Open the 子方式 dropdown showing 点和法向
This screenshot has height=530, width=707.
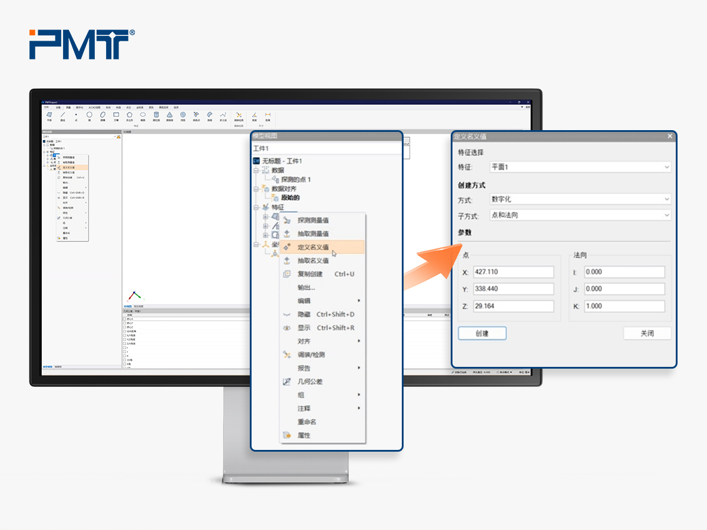tap(580, 215)
